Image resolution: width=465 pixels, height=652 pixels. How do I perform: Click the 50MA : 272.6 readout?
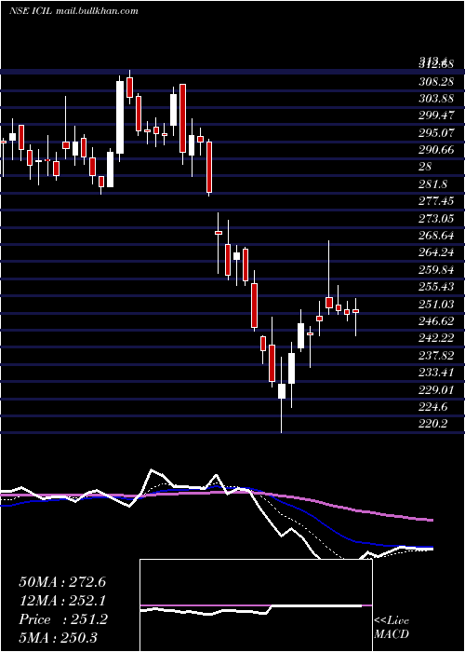pyautogui.click(x=62, y=582)
